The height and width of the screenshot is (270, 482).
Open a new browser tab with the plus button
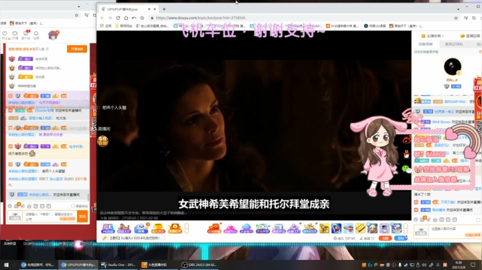pyautogui.click(x=164, y=9)
